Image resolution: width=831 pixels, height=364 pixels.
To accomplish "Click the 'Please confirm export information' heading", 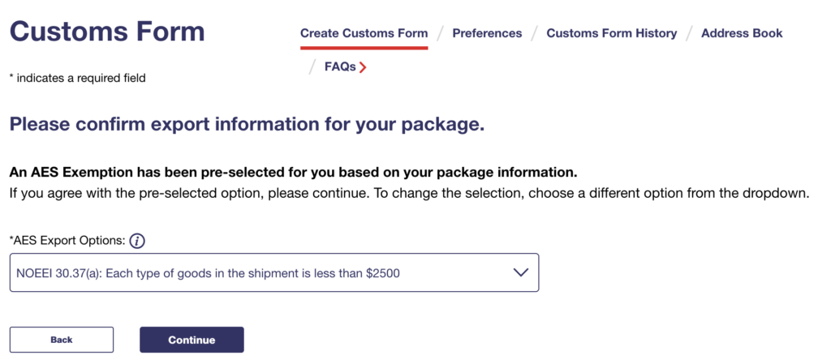I will pos(247,125).
